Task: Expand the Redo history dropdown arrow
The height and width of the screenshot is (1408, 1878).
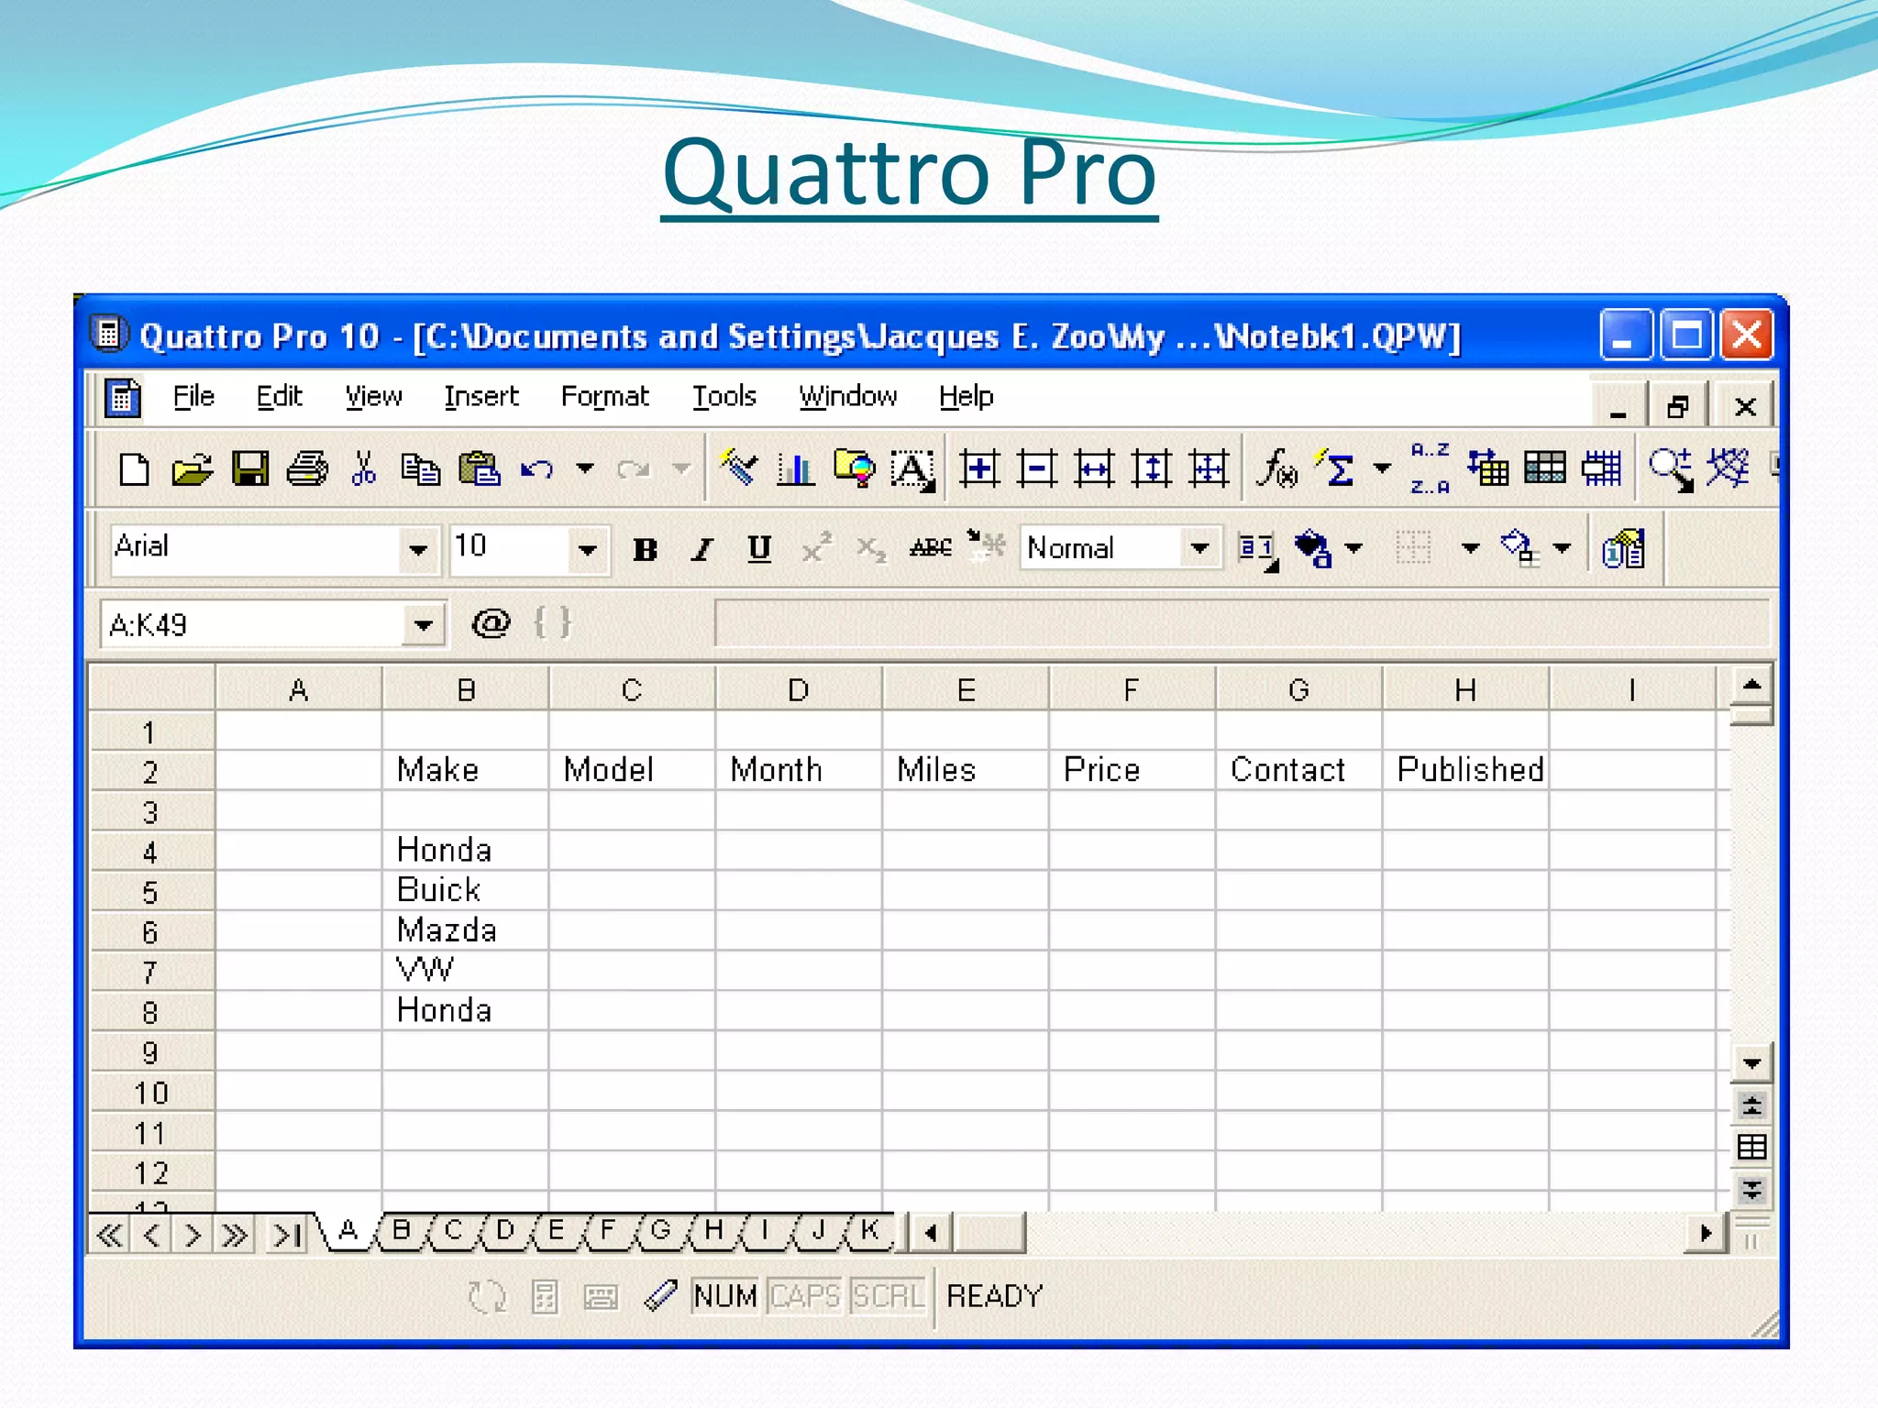Action: coord(680,469)
